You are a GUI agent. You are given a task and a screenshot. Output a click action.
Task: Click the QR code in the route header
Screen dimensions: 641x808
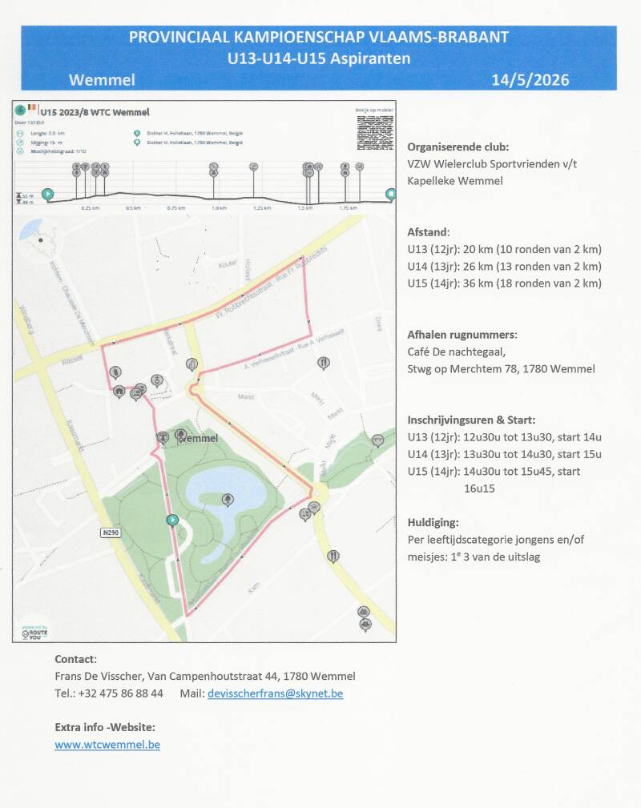click(375, 132)
